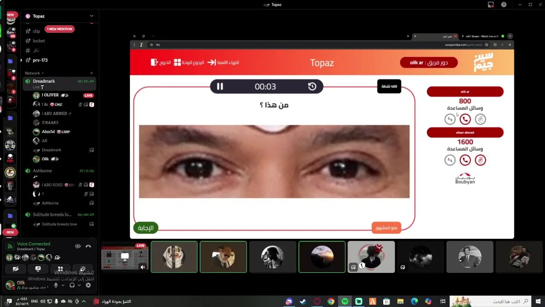Reset the timer with the history icon

[x=312, y=87]
